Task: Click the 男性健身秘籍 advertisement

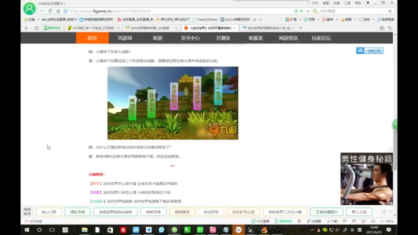Action: click(367, 179)
